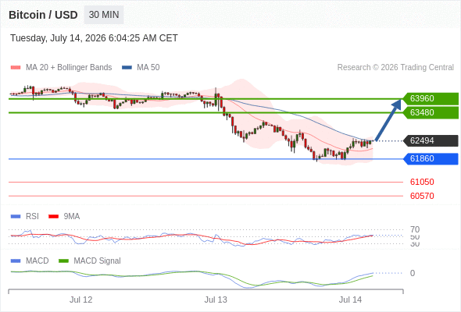Click the RSI 70 level label

tap(415, 229)
